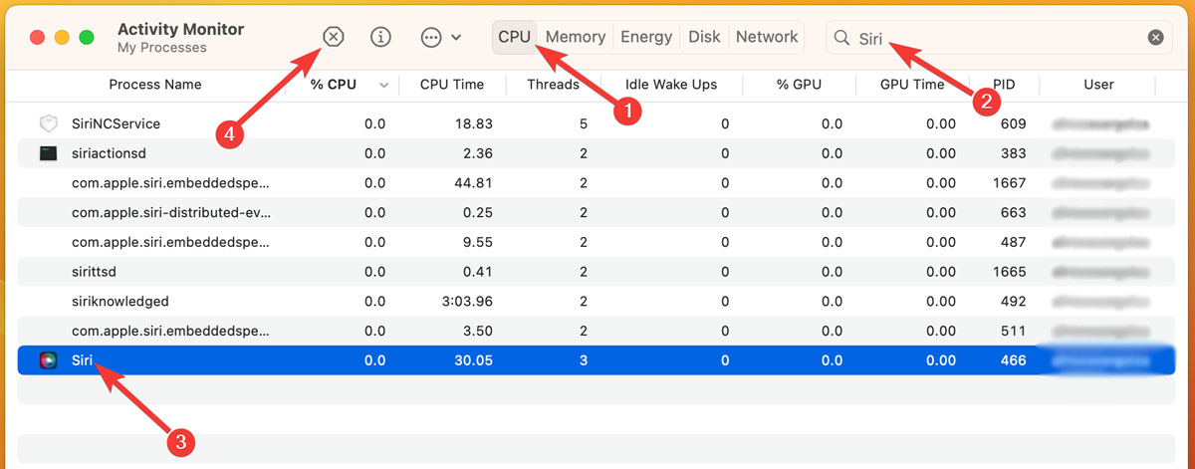This screenshot has width=1195, height=469.
Task: Click CPU time value 18.83
Action: [474, 124]
